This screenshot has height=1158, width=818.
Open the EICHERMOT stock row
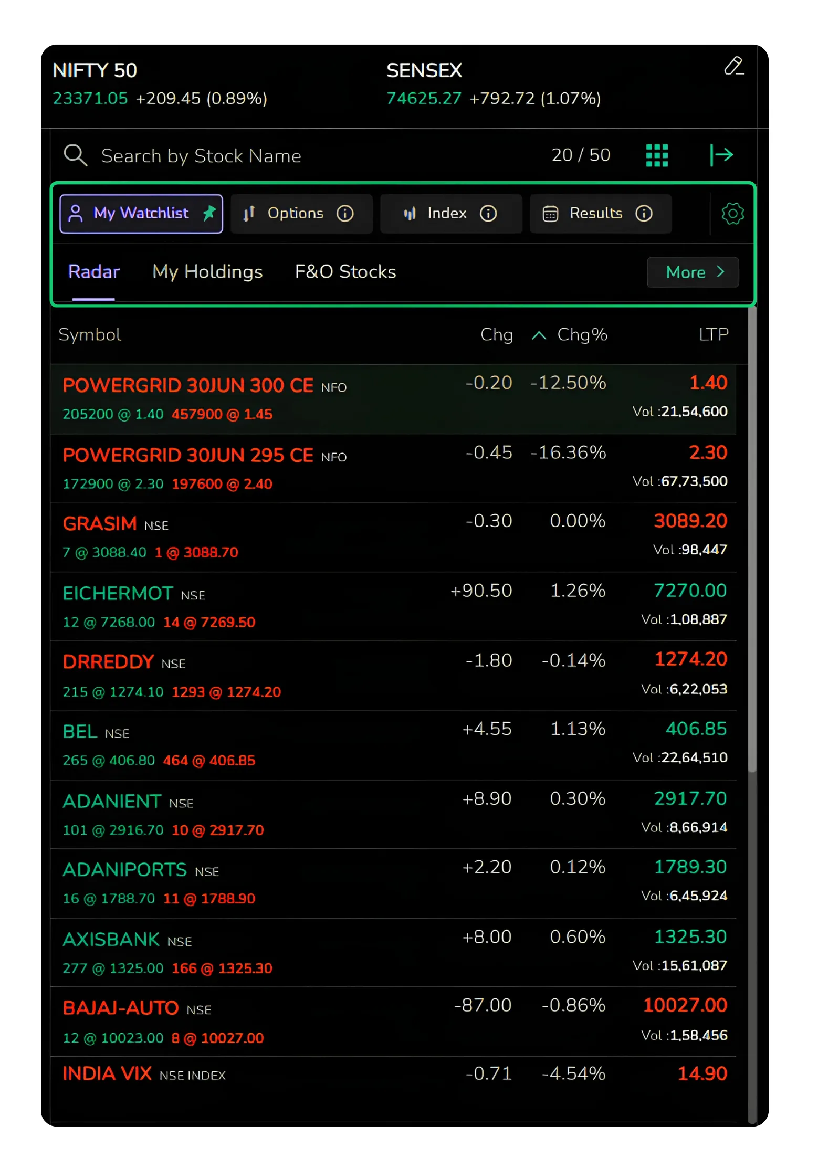coord(393,606)
